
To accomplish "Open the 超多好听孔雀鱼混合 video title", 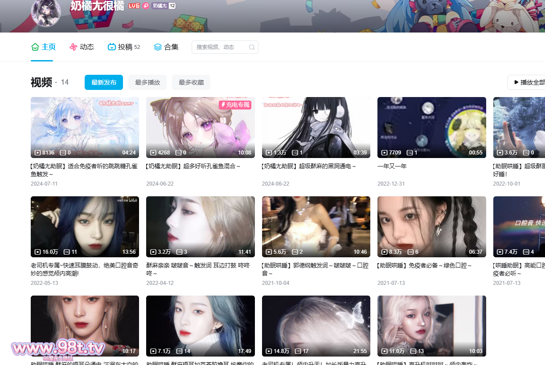I will [193, 166].
